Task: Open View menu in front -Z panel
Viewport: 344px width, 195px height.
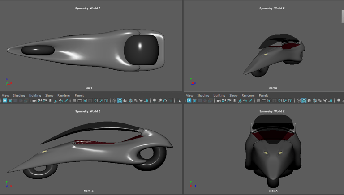Action: [x=5, y=96]
